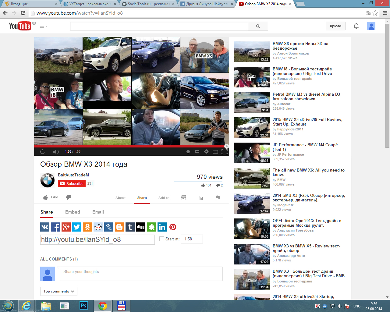Open the notifications bell
390x312 pixels.
tap(356, 26)
